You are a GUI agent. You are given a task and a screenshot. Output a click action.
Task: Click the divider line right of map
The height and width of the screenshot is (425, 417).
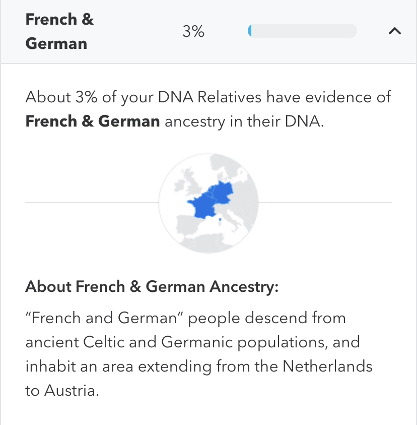point(325,203)
